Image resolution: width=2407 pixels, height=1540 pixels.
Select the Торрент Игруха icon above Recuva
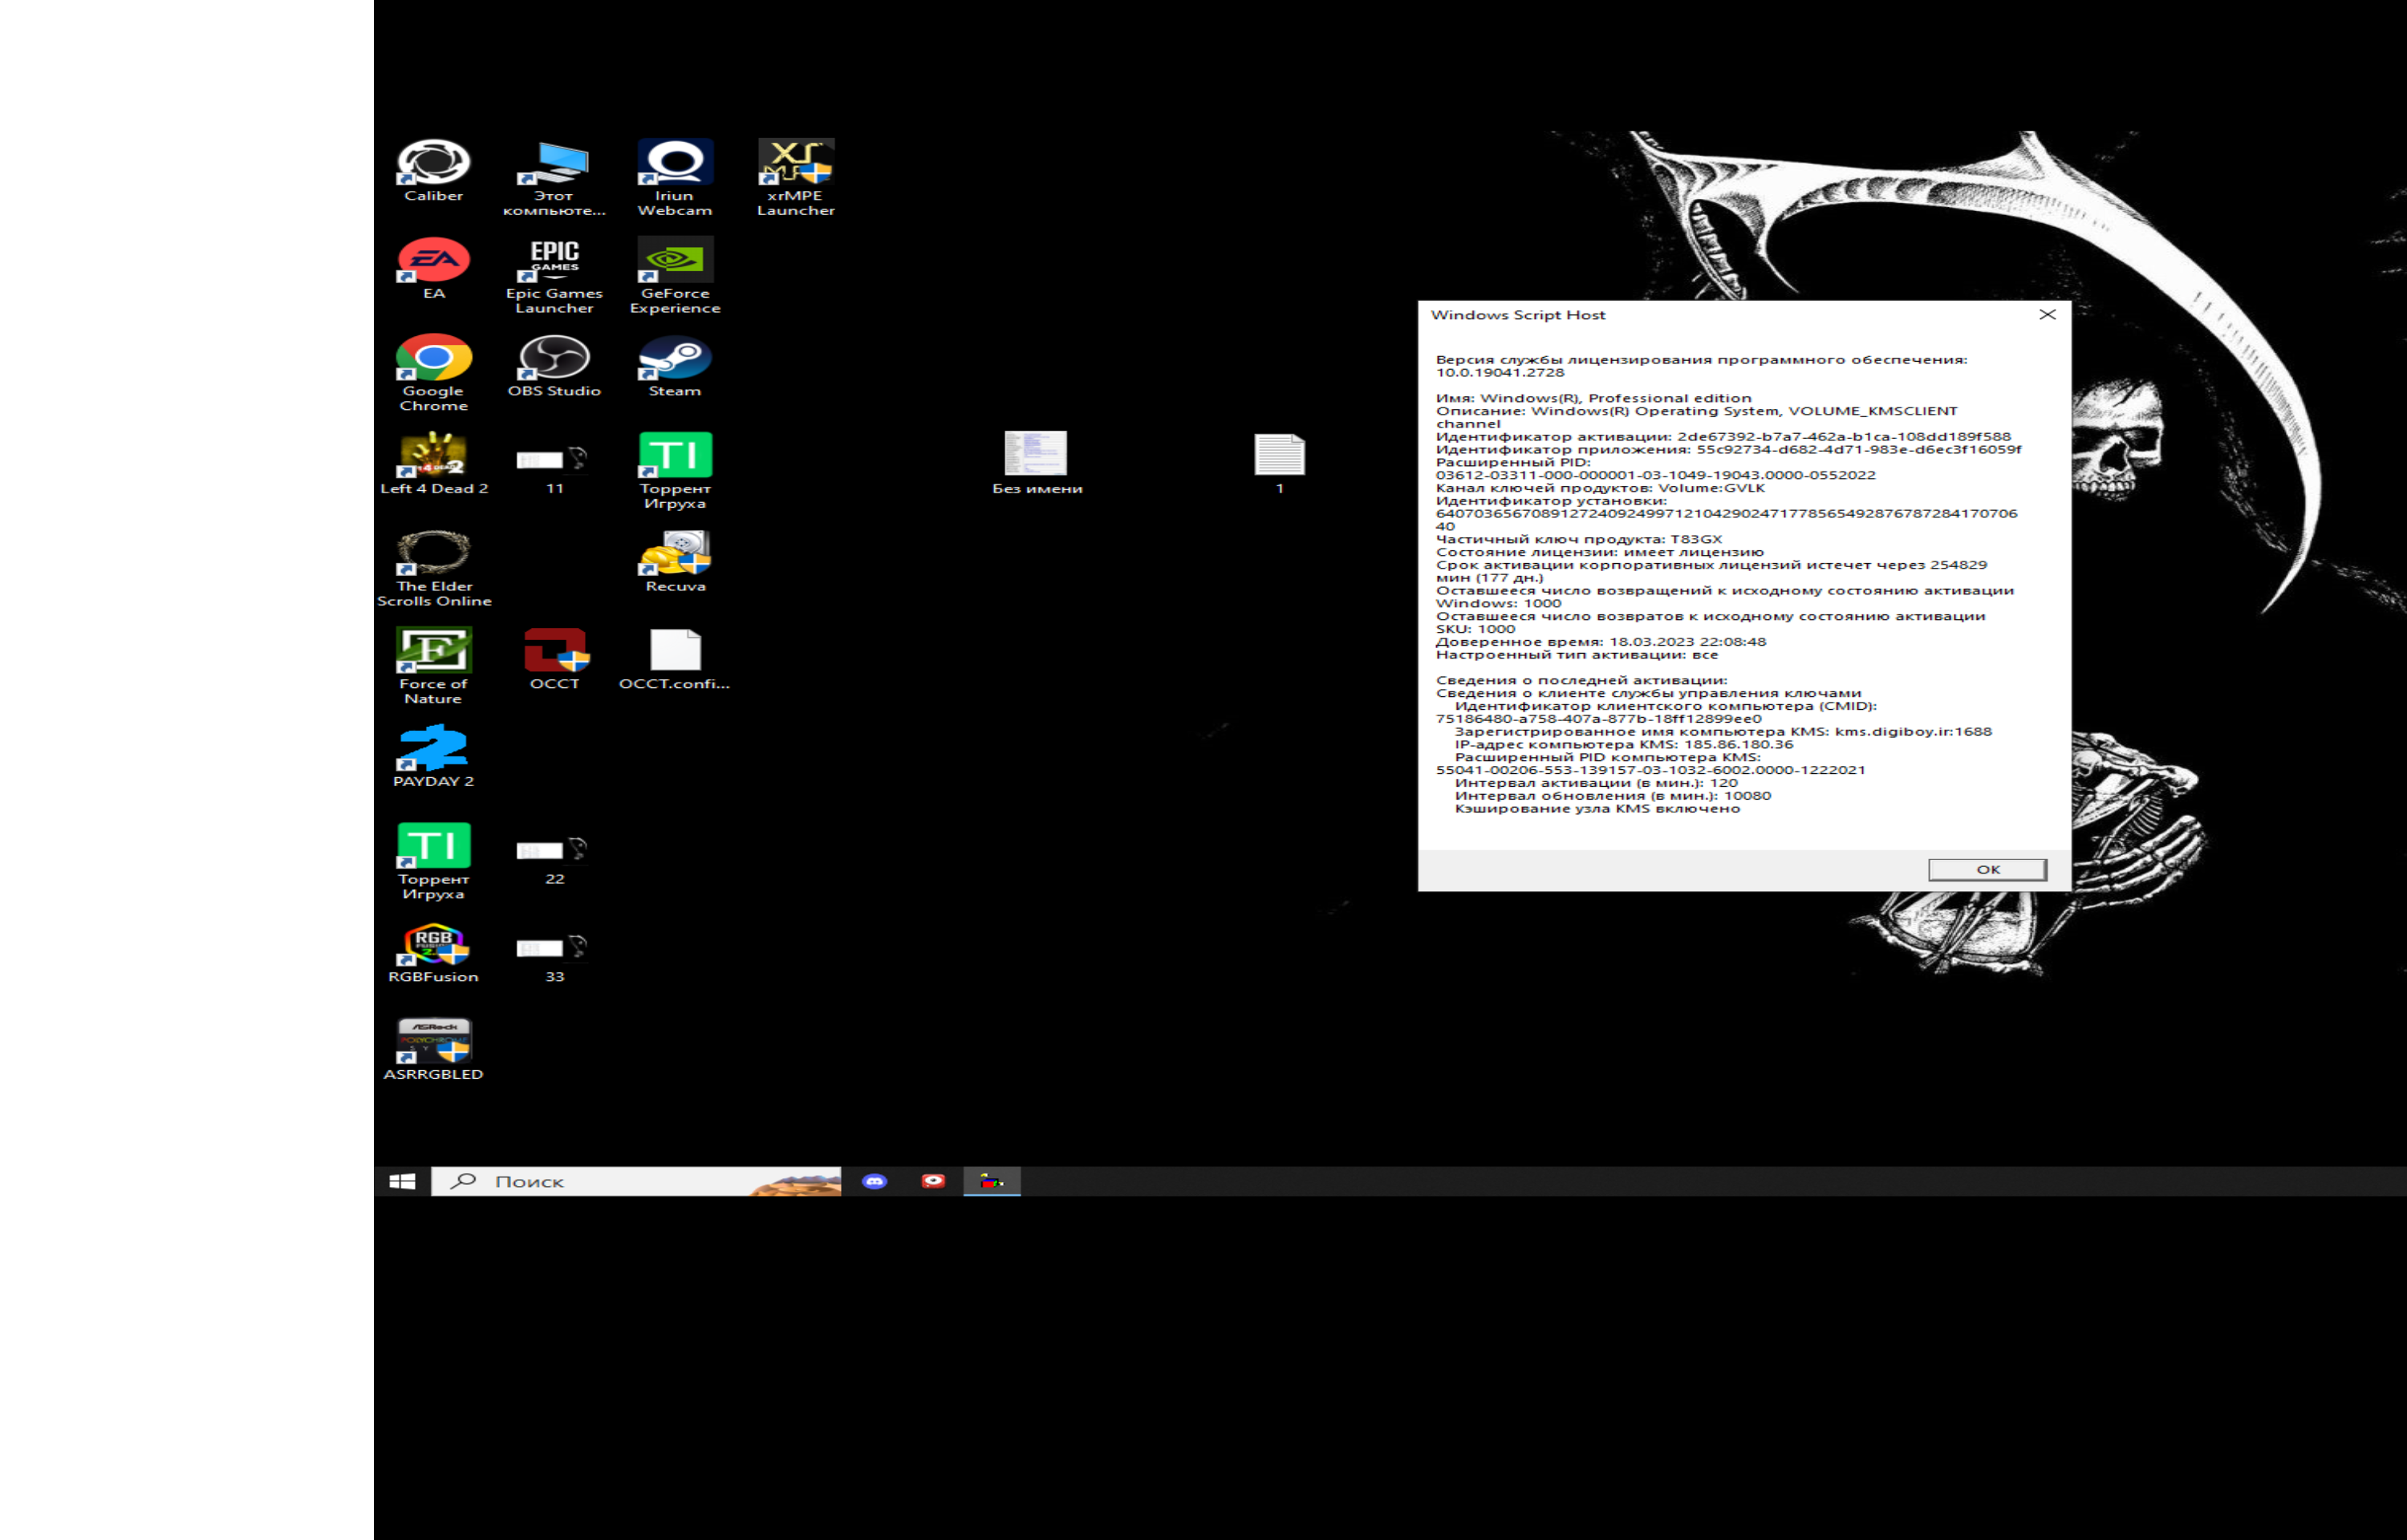pos(675,470)
